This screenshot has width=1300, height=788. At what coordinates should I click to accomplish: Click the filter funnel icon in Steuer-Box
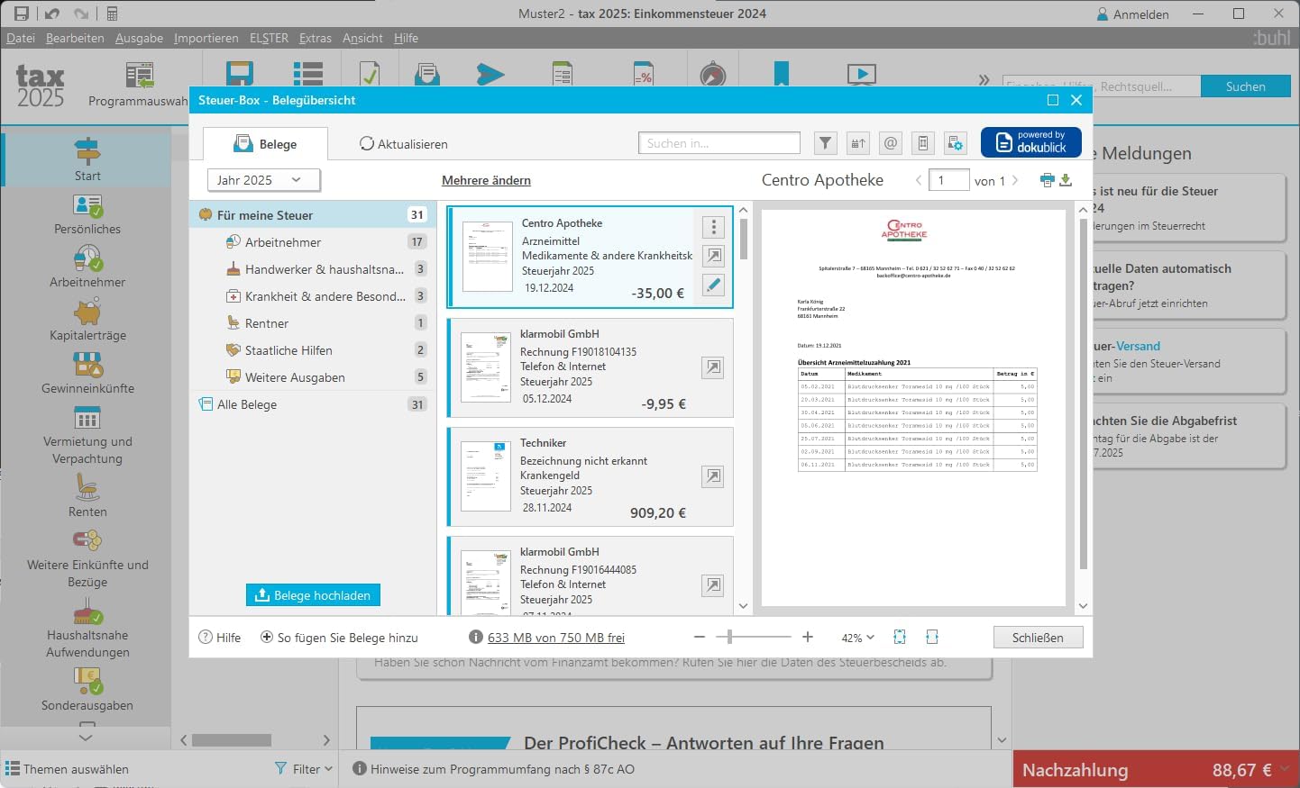click(825, 143)
